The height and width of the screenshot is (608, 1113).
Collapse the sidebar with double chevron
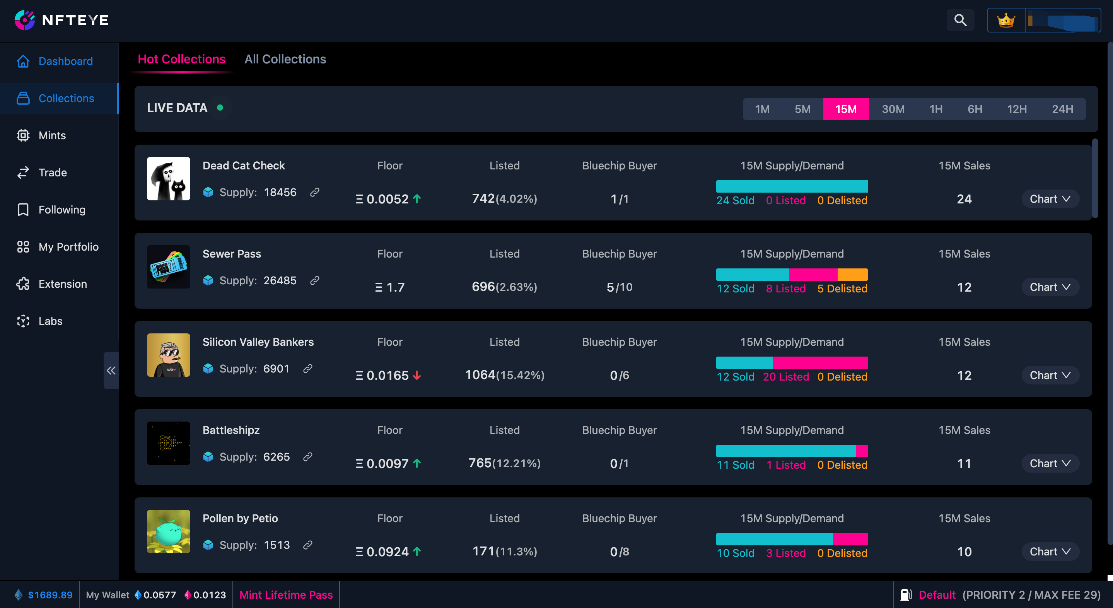click(x=111, y=371)
